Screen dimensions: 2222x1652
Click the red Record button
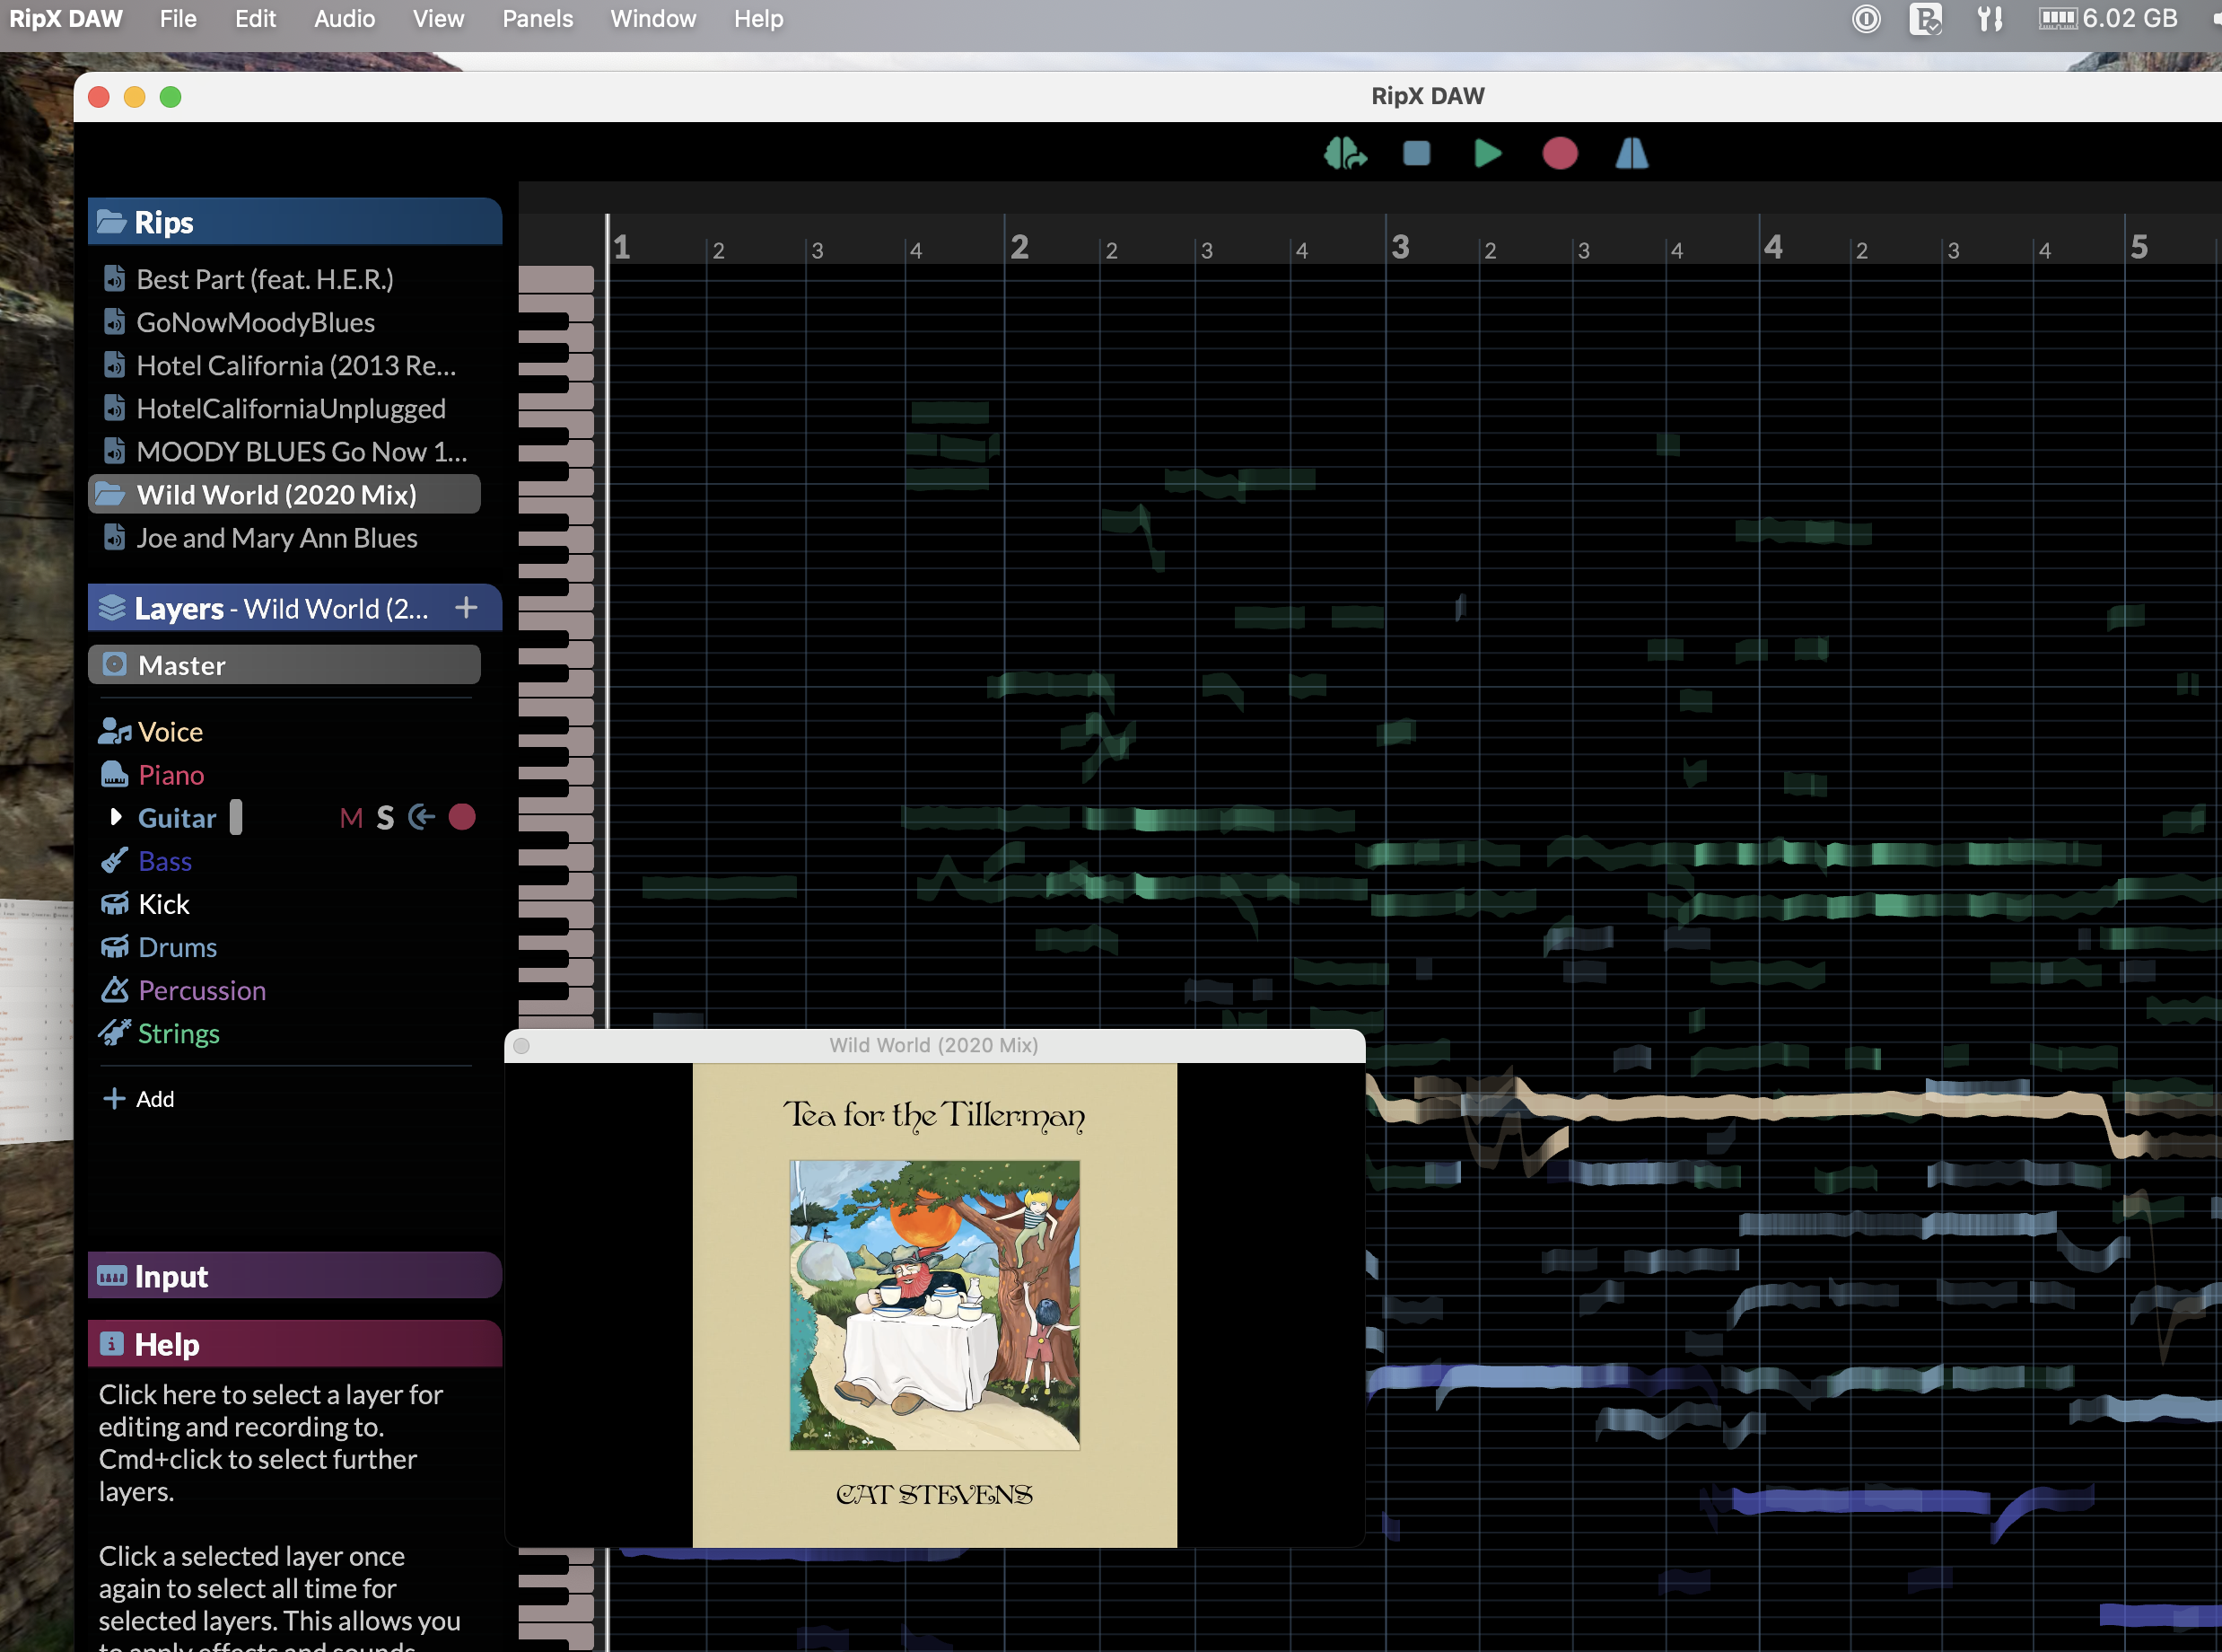click(1560, 153)
